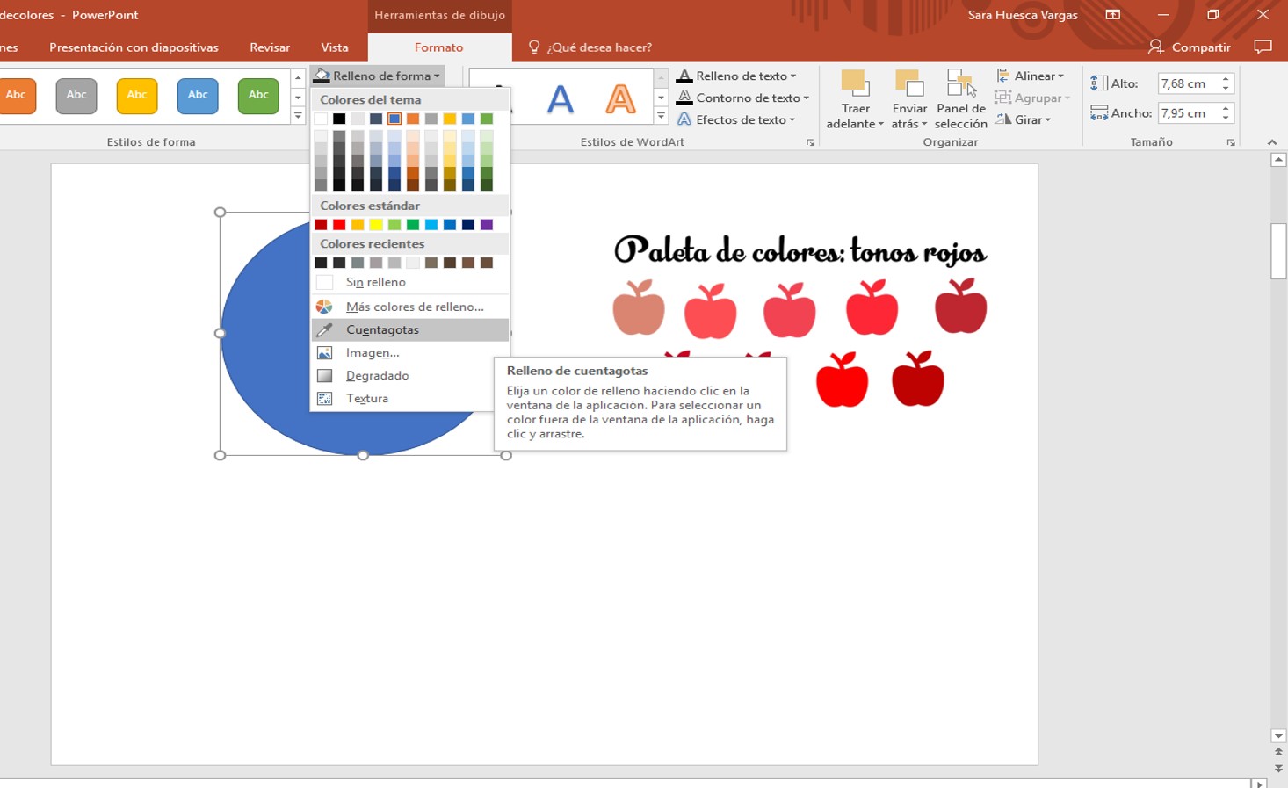Switch to the Revisar tab
This screenshot has height=788, width=1288.
[x=269, y=47]
